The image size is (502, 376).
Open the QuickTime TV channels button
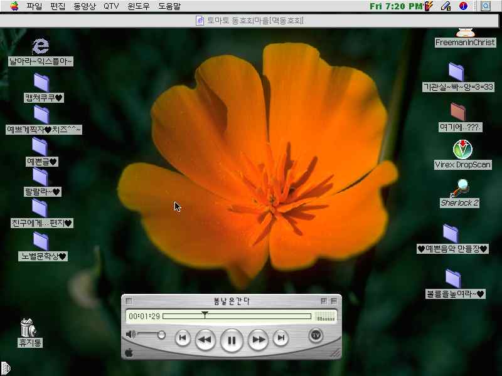tap(316, 335)
